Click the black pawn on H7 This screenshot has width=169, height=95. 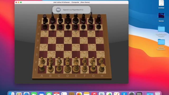click(x=99, y=26)
